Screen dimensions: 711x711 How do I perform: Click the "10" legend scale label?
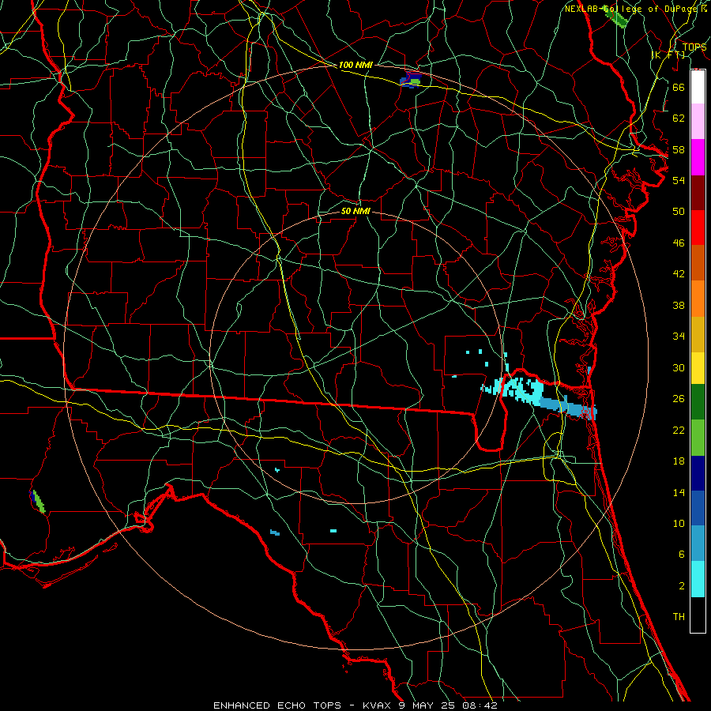tap(679, 523)
